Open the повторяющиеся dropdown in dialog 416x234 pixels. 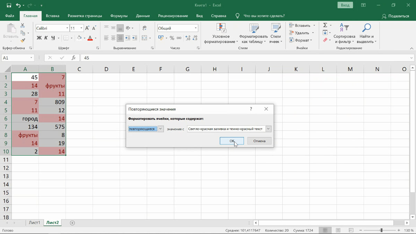pyautogui.click(x=161, y=129)
